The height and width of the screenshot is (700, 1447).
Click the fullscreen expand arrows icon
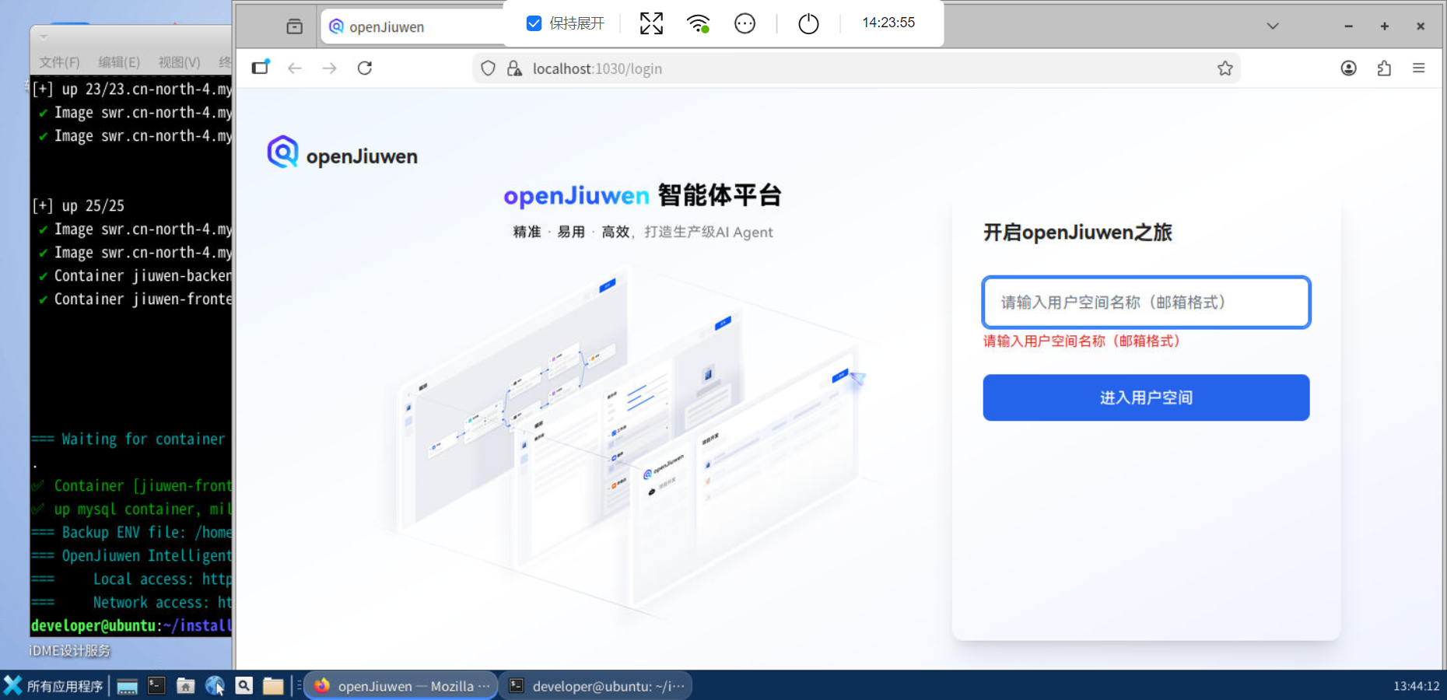click(651, 23)
